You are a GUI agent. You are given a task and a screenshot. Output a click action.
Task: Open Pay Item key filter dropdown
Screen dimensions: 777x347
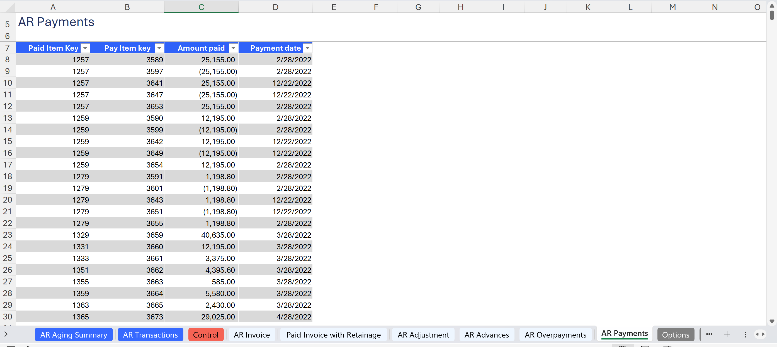pyautogui.click(x=159, y=48)
